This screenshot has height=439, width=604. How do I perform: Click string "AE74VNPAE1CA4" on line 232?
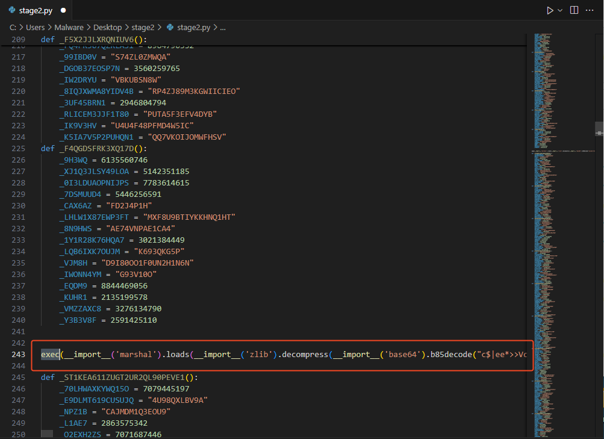coord(140,228)
